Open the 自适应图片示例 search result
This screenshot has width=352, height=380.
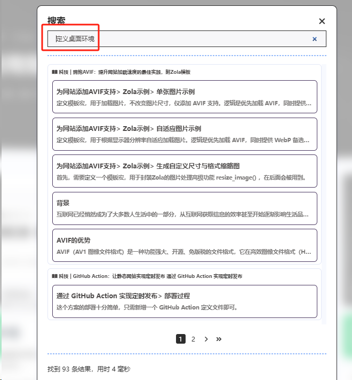coord(185,134)
